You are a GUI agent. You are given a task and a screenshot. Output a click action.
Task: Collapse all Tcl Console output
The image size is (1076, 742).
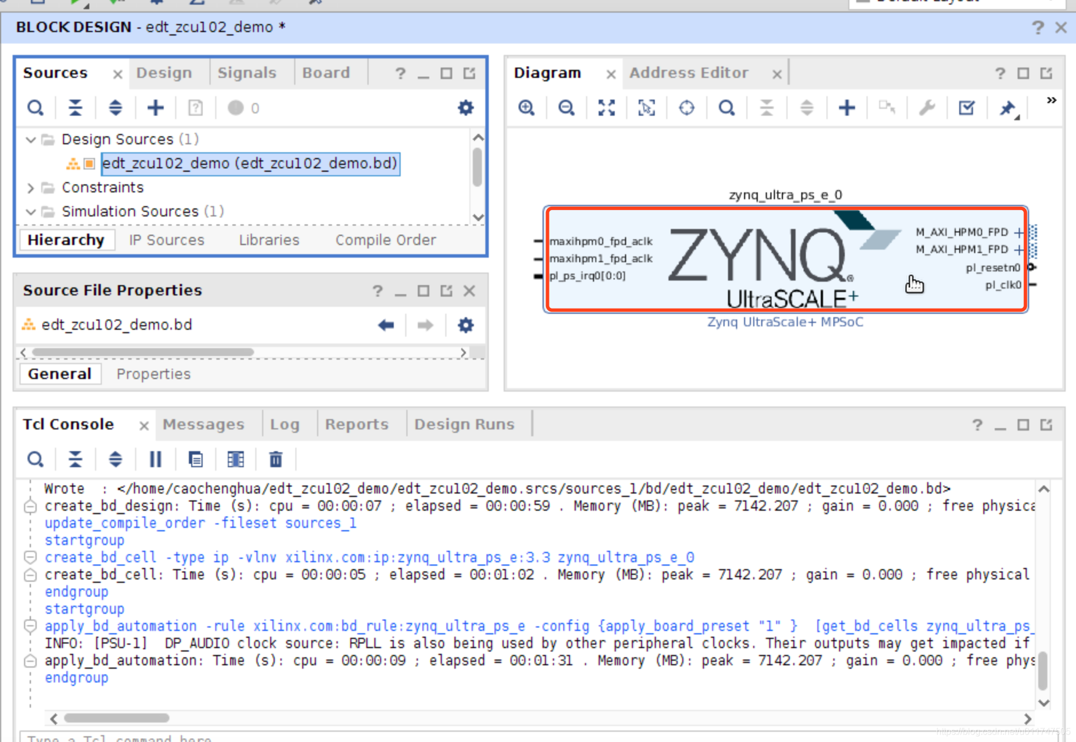76,459
